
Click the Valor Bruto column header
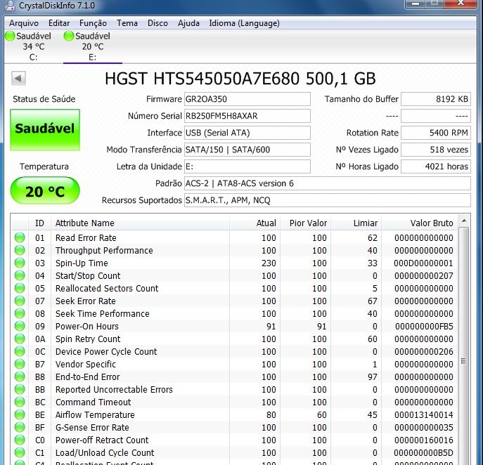[419, 223]
